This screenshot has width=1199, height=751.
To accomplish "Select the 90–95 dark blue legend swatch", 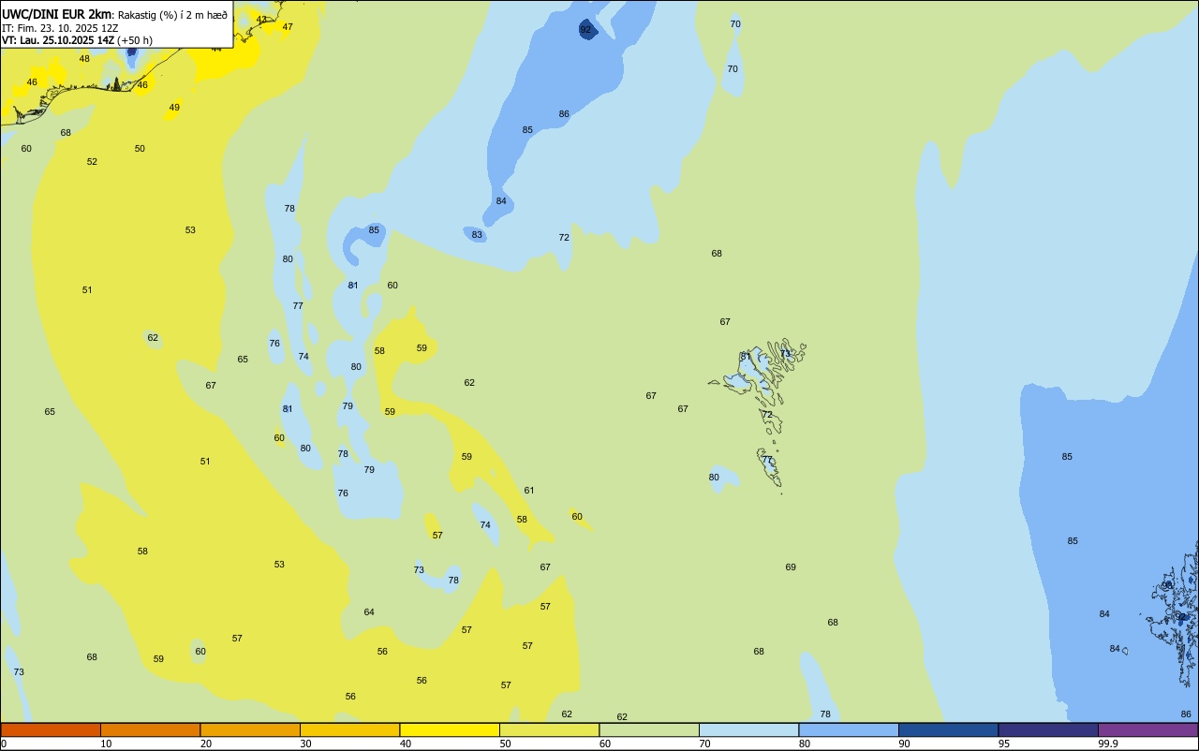I will (948, 729).
